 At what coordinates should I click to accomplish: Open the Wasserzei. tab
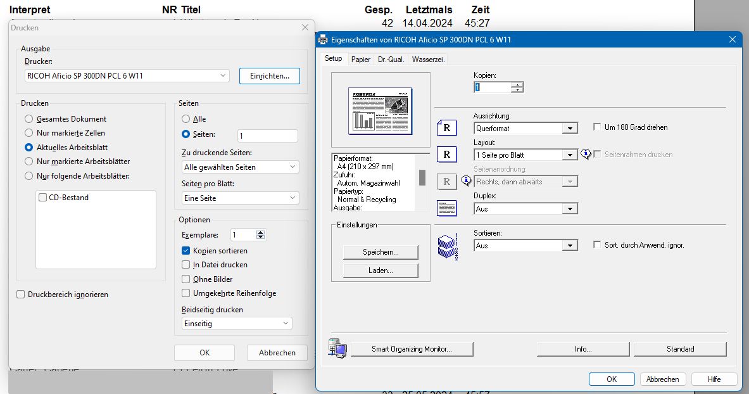click(428, 60)
